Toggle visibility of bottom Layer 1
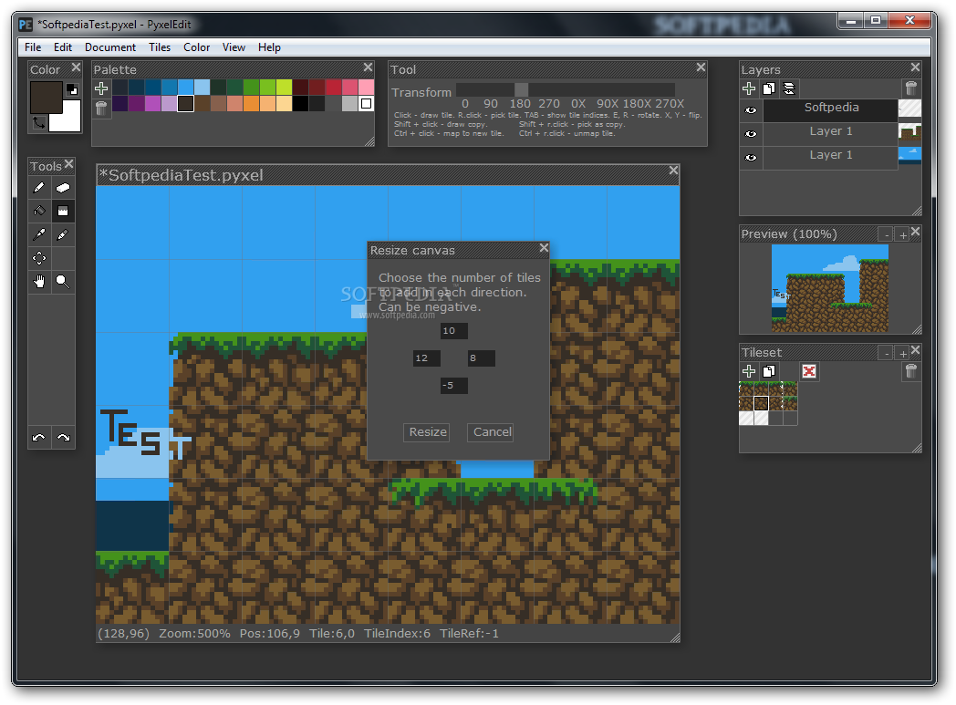This screenshot has width=956, height=705. 751,158
